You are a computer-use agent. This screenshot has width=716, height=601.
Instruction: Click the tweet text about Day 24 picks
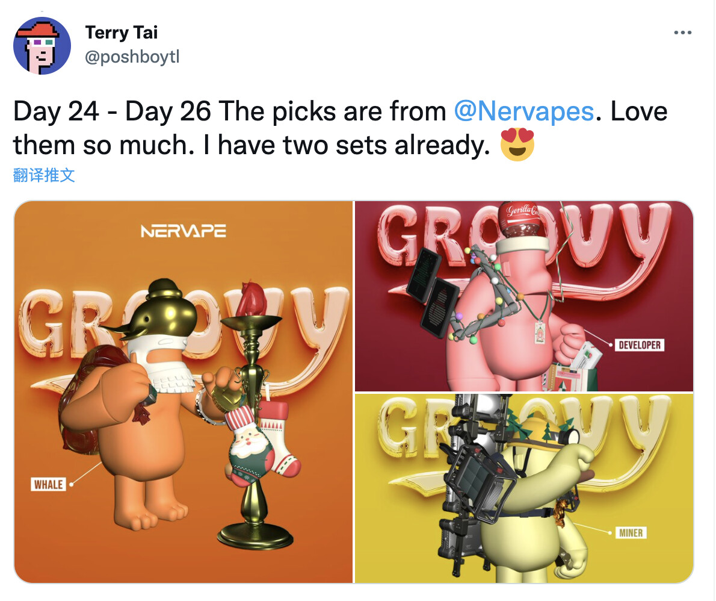click(341, 128)
